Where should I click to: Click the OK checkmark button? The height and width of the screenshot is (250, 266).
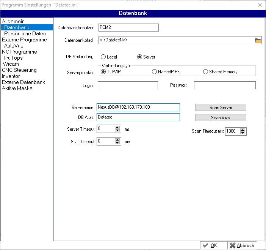point(213,245)
